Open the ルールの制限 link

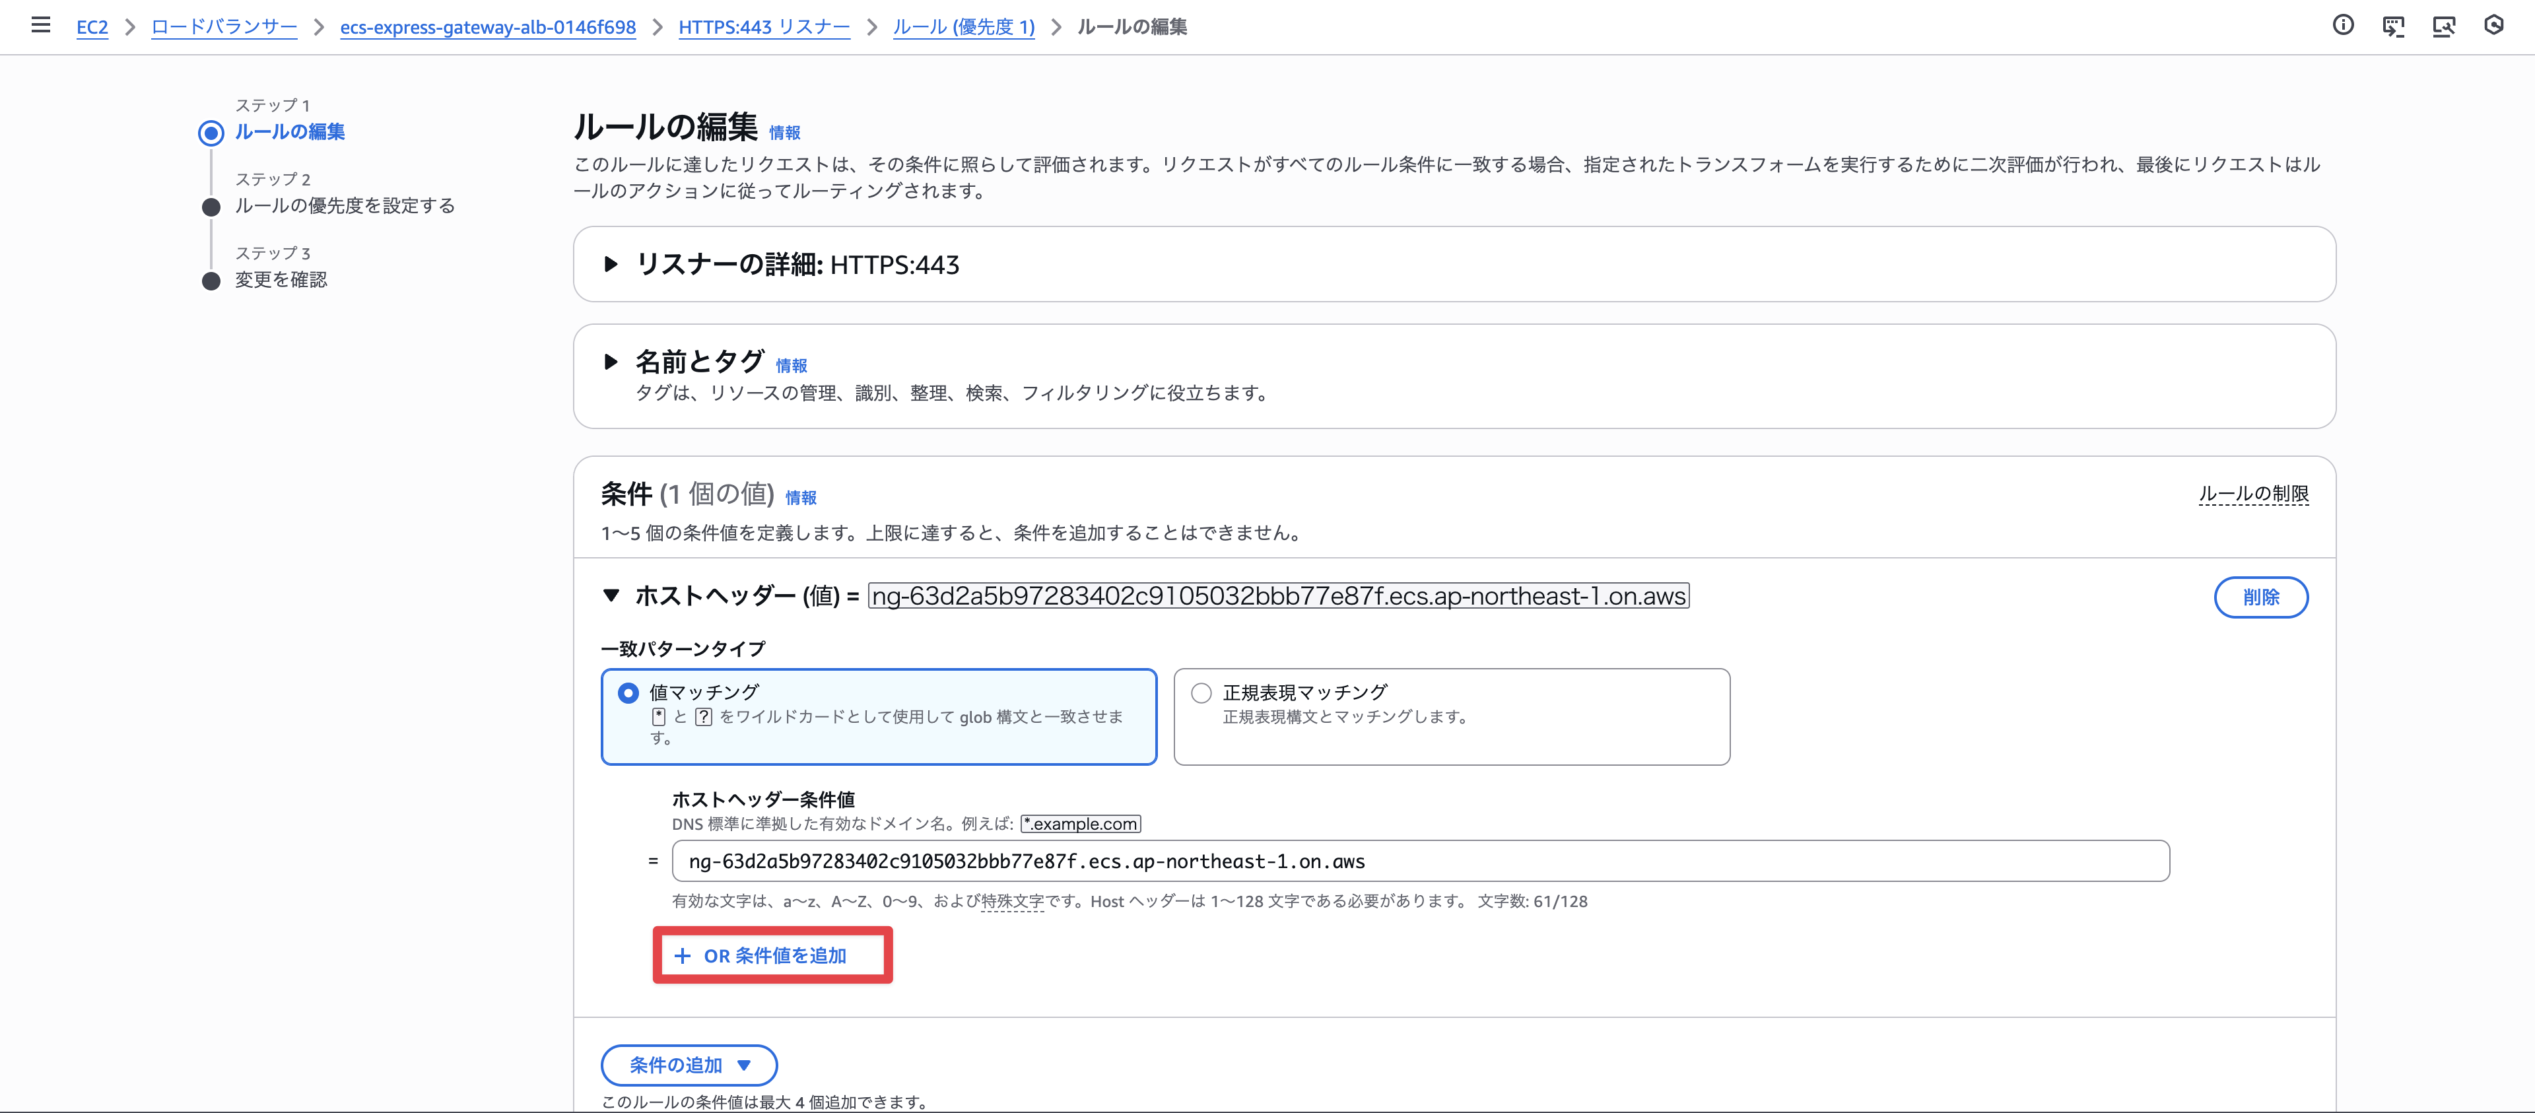point(2254,495)
